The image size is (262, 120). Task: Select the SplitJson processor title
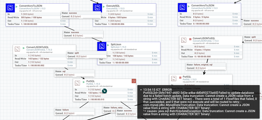(x=116, y=44)
